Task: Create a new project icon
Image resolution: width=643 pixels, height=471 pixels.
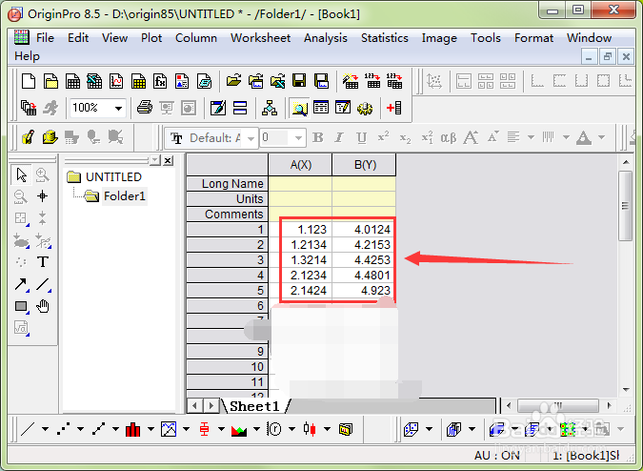Action: pyautogui.click(x=29, y=81)
